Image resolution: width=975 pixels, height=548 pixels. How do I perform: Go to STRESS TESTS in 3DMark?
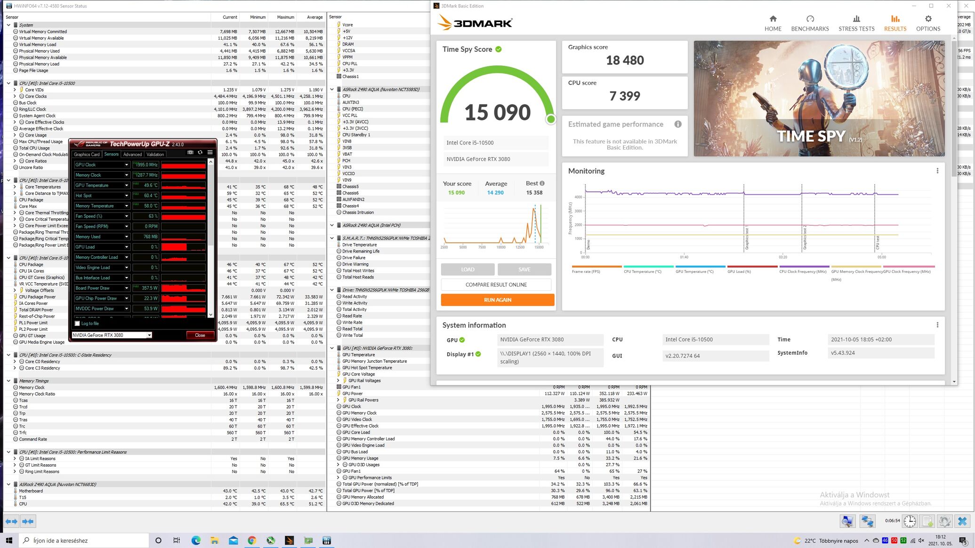[x=856, y=24]
